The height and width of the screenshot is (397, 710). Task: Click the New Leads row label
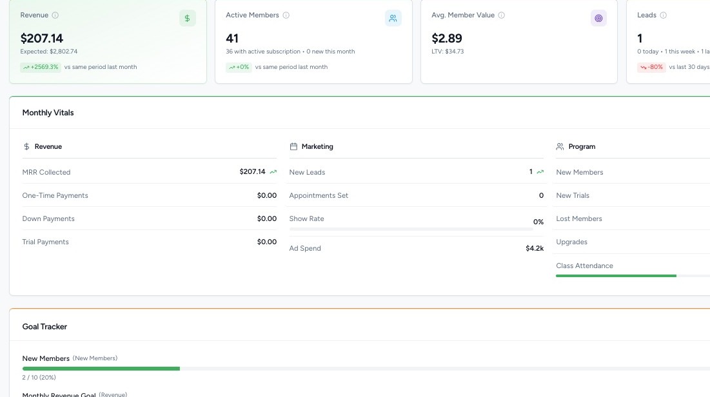coord(307,172)
